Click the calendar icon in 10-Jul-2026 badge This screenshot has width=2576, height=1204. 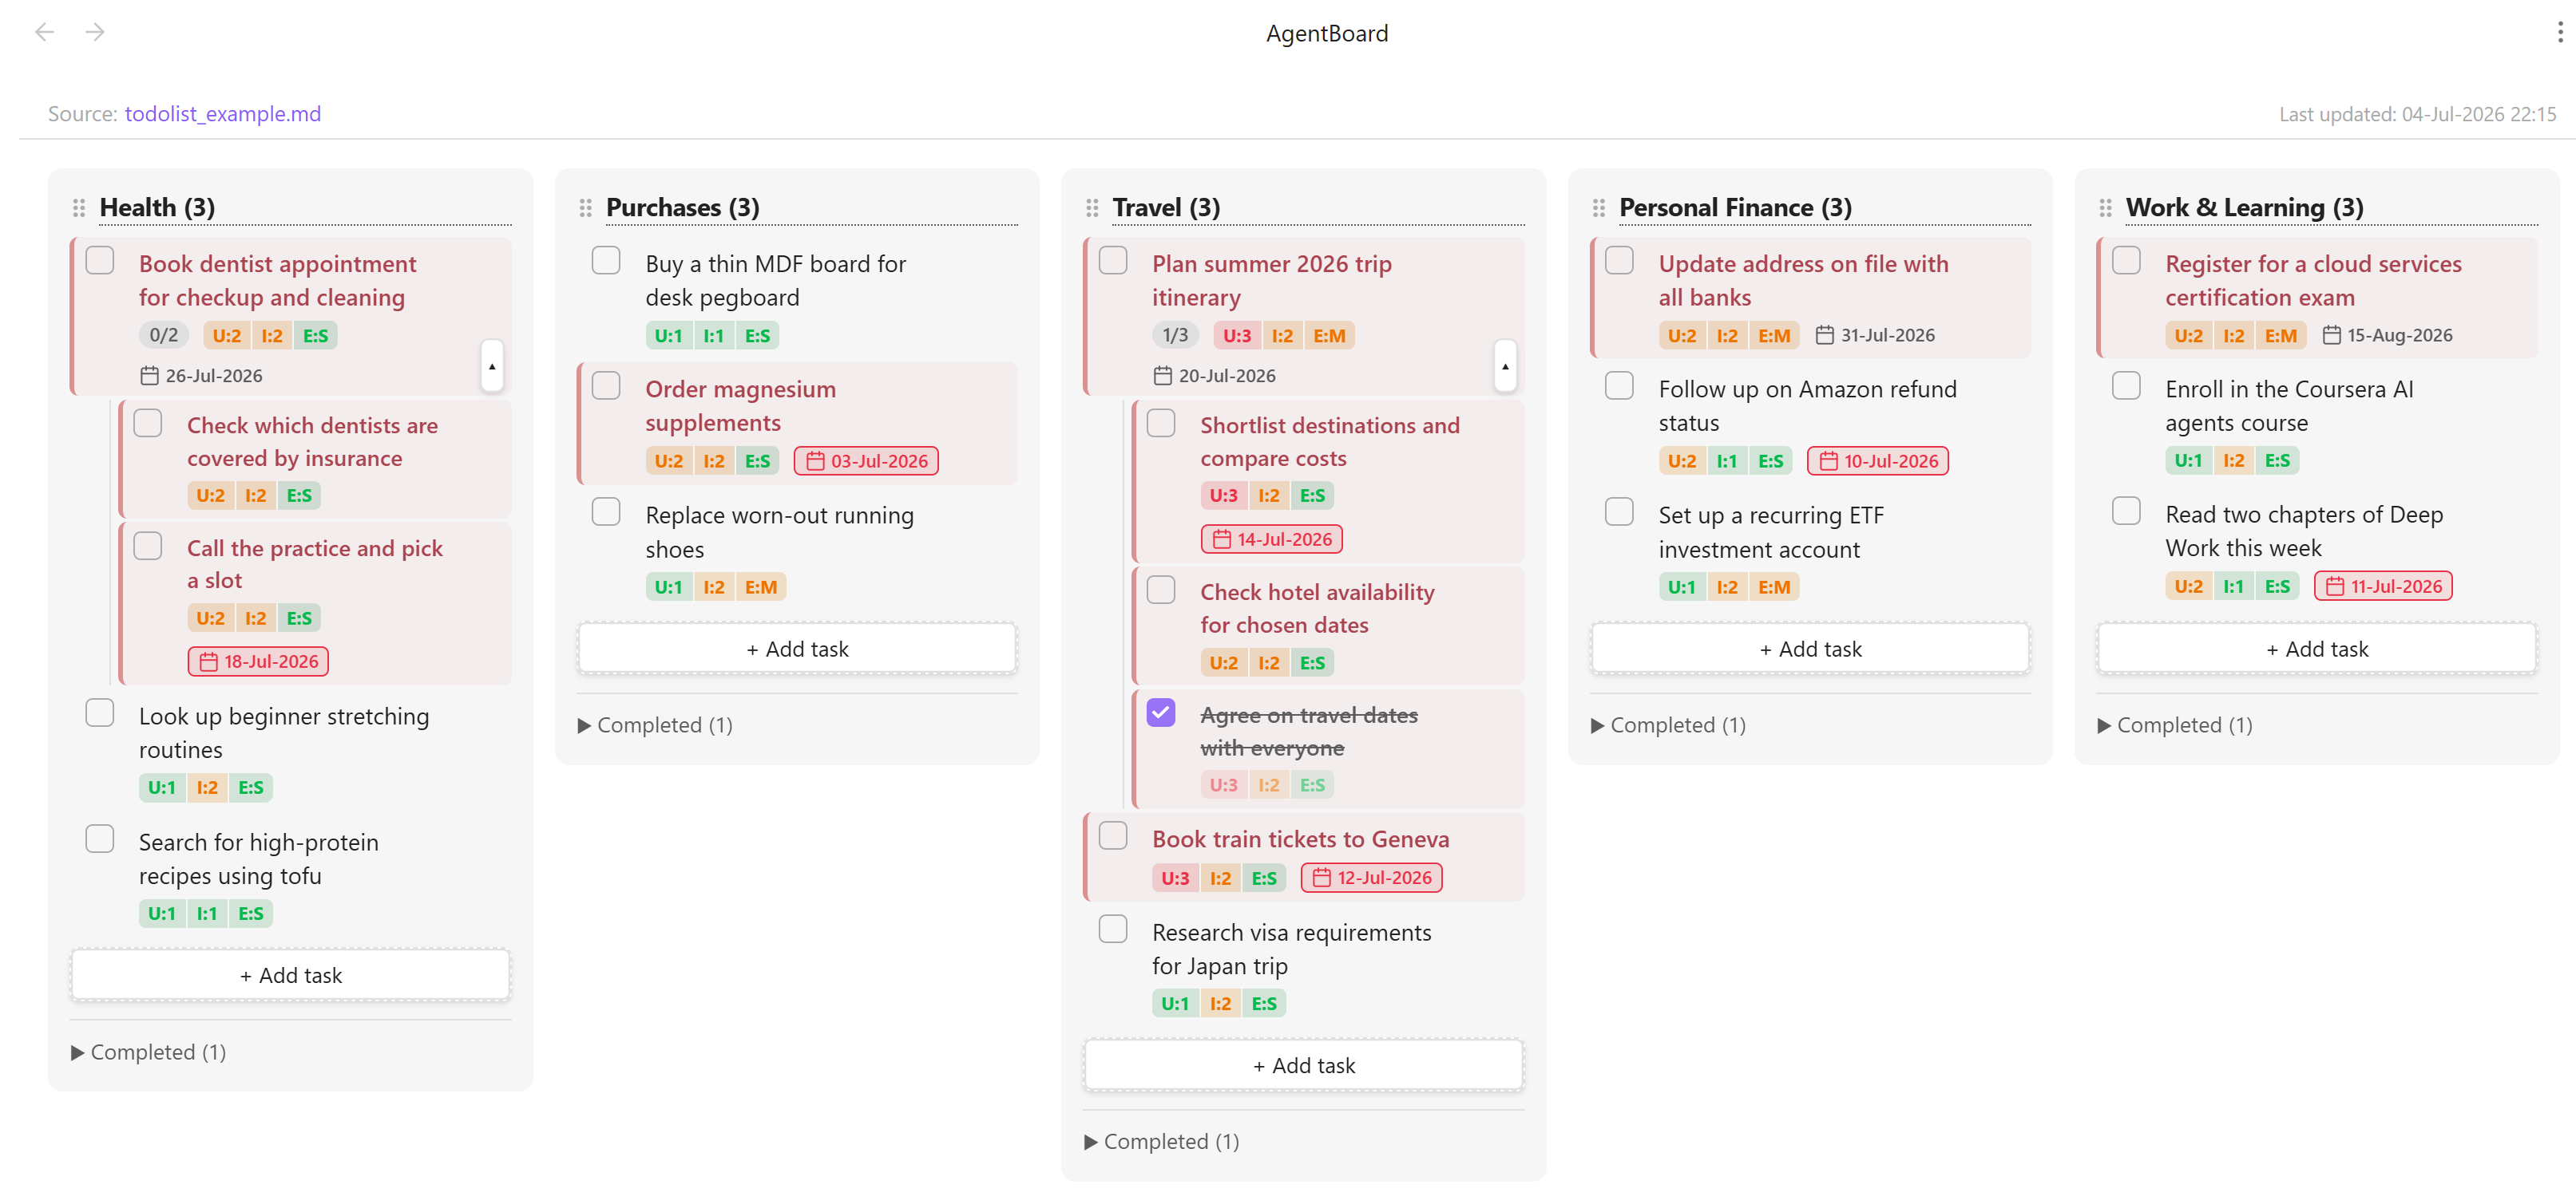(x=1828, y=460)
